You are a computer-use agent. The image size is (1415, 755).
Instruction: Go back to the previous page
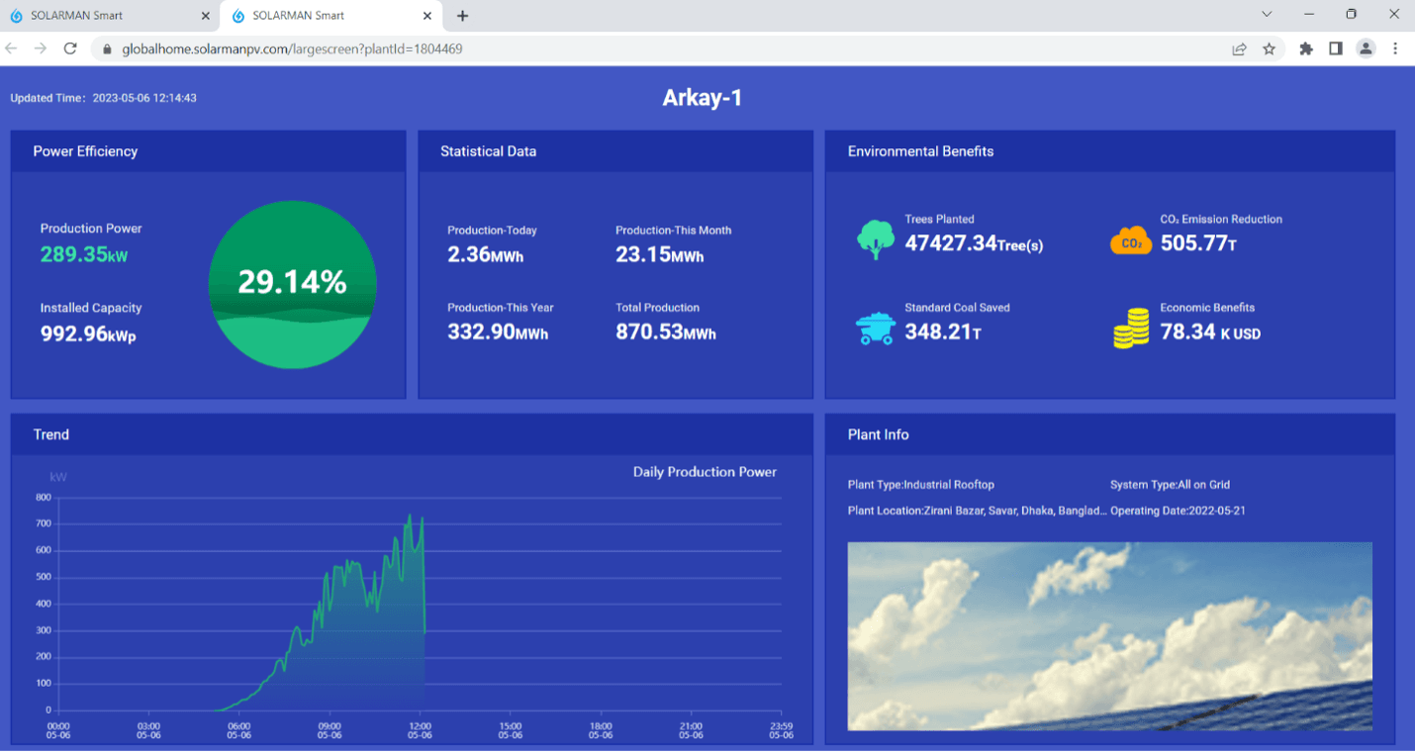[12, 48]
